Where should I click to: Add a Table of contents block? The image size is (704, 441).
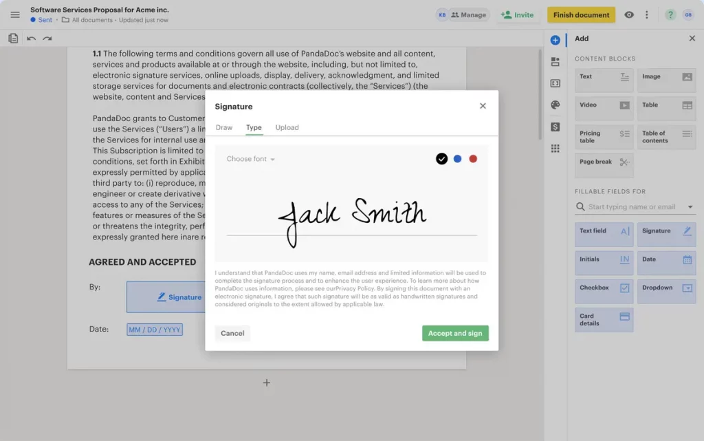coord(666,137)
